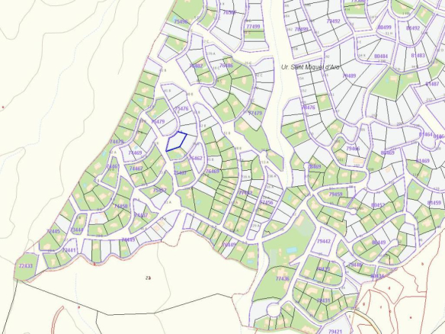Pick block label 79466

(353, 149)
